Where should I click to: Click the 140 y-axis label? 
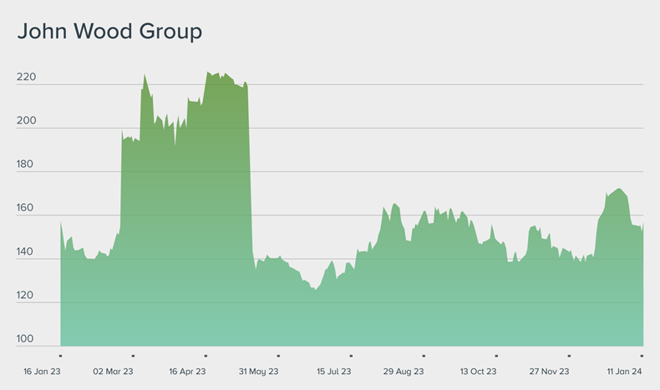[x=26, y=251]
